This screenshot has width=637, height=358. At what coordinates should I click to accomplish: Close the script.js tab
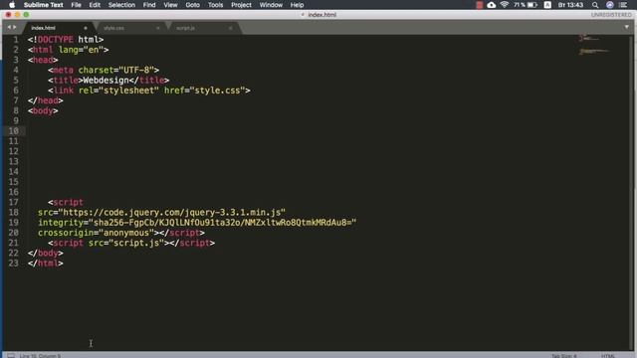(x=230, y=28)
